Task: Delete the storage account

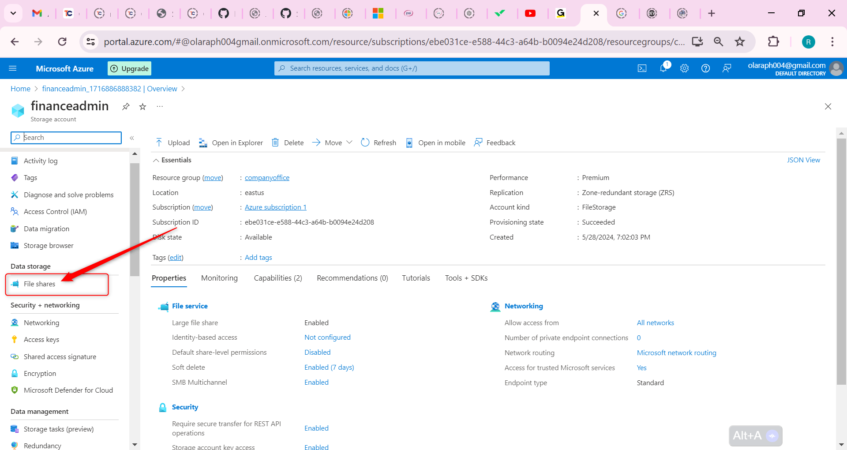Action: coord(288,142)
